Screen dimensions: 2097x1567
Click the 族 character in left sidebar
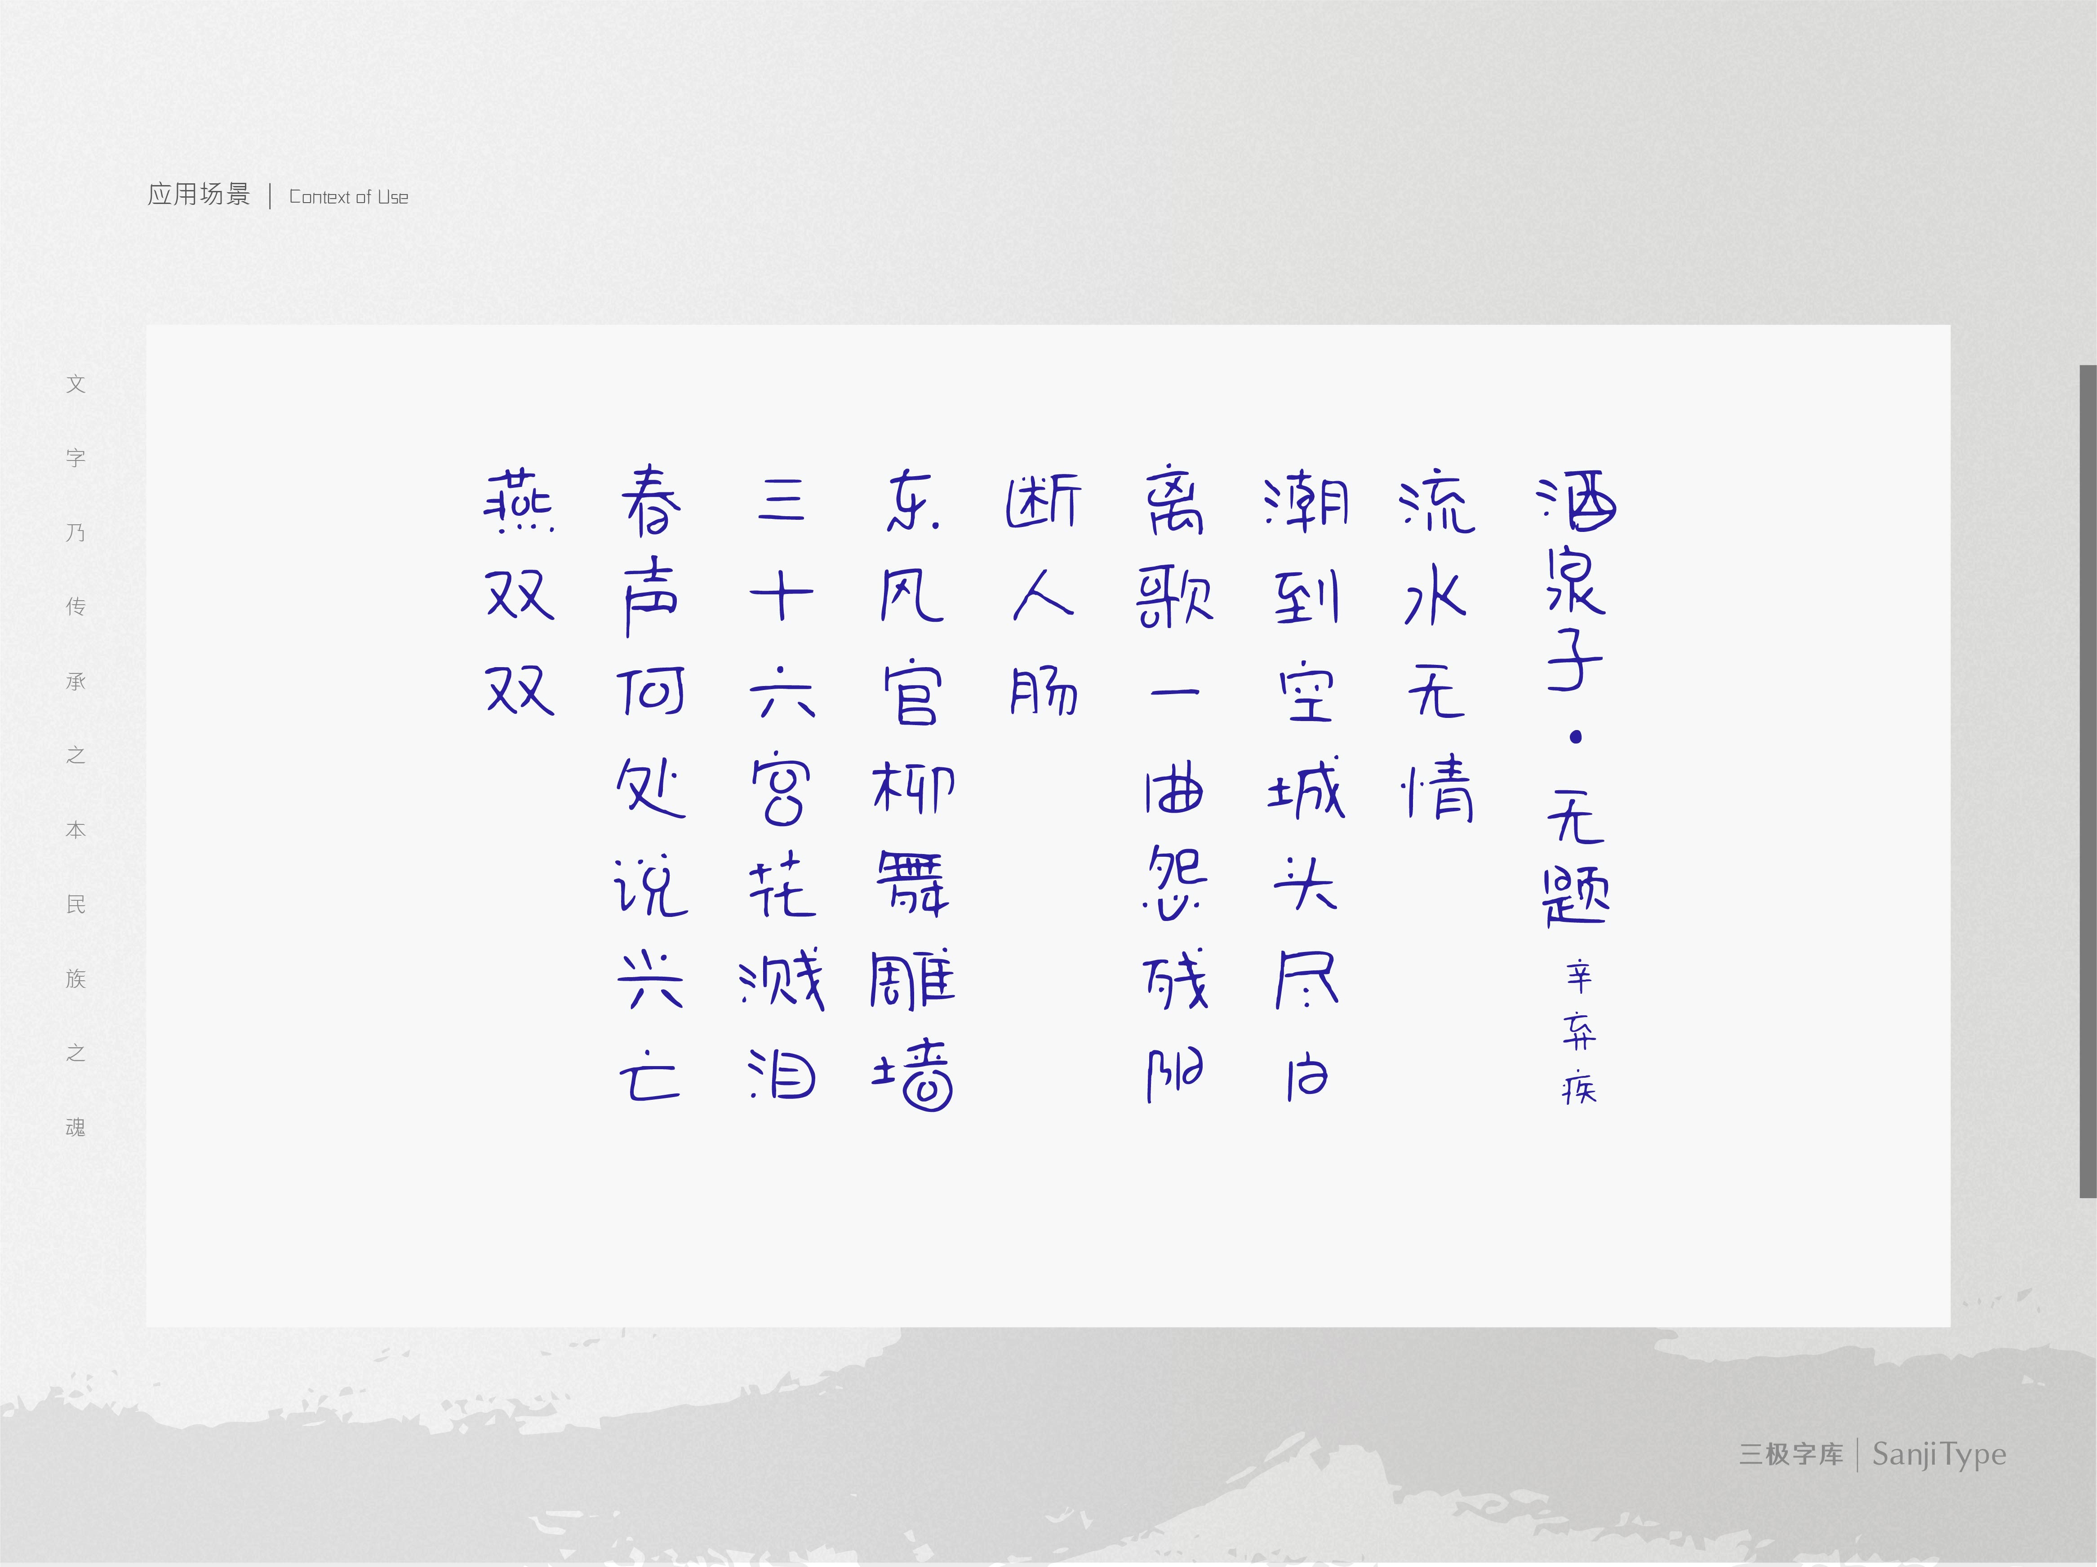tap(76, 978)
